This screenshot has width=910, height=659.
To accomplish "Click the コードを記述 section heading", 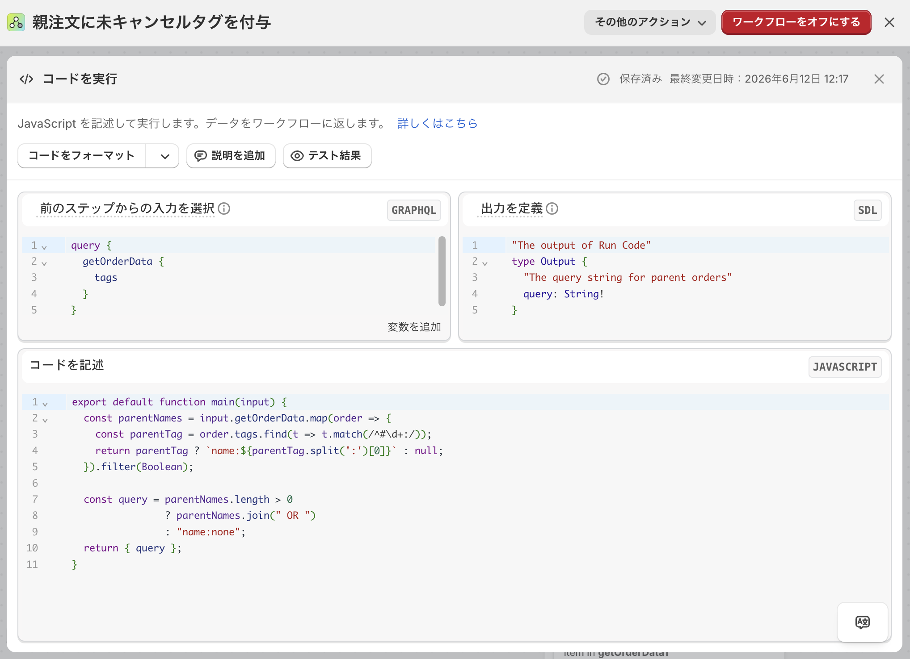I will [67, 365].
